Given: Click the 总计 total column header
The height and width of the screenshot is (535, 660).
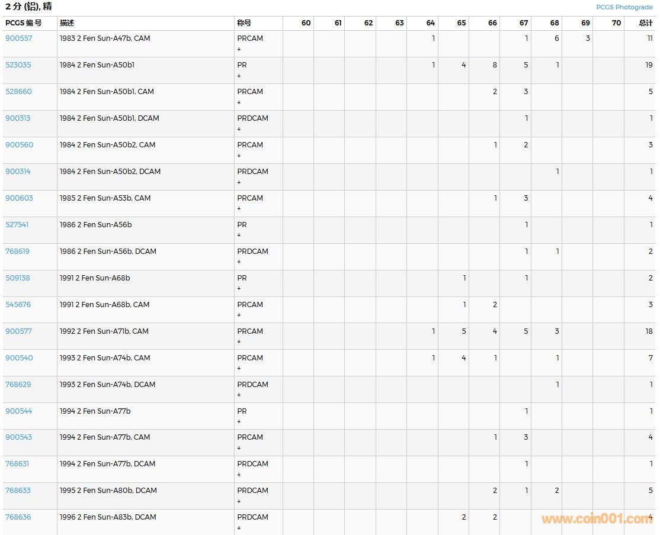Looking at the screenshot, I should [x=645, y=23].
